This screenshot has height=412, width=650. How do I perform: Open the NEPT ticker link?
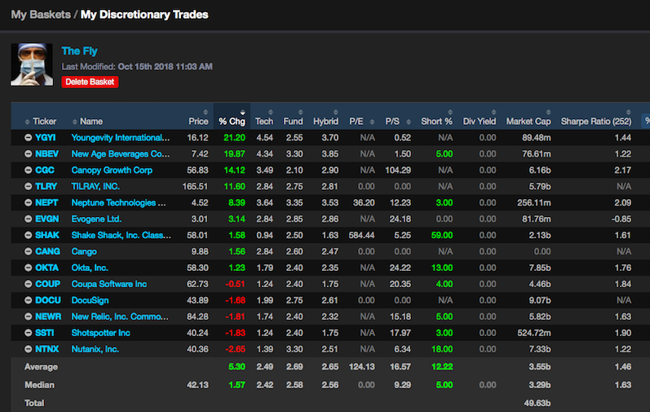pos(46,202)
